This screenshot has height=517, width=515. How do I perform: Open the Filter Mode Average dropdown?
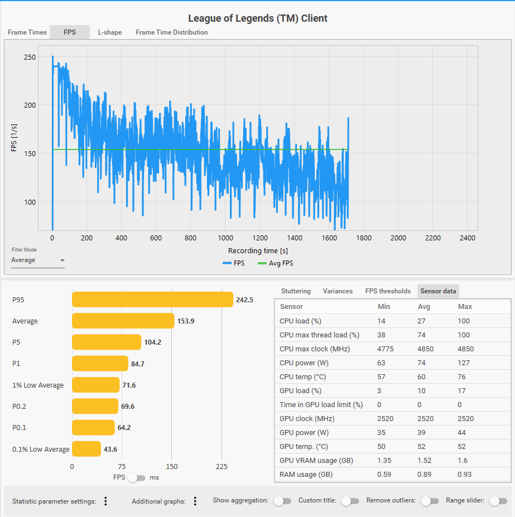(x=38, y=260)
